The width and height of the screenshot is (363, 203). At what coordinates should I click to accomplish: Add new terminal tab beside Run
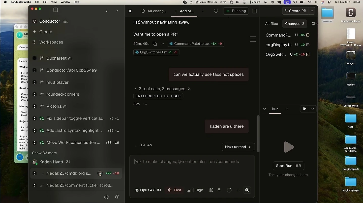[x=287, y=109]
